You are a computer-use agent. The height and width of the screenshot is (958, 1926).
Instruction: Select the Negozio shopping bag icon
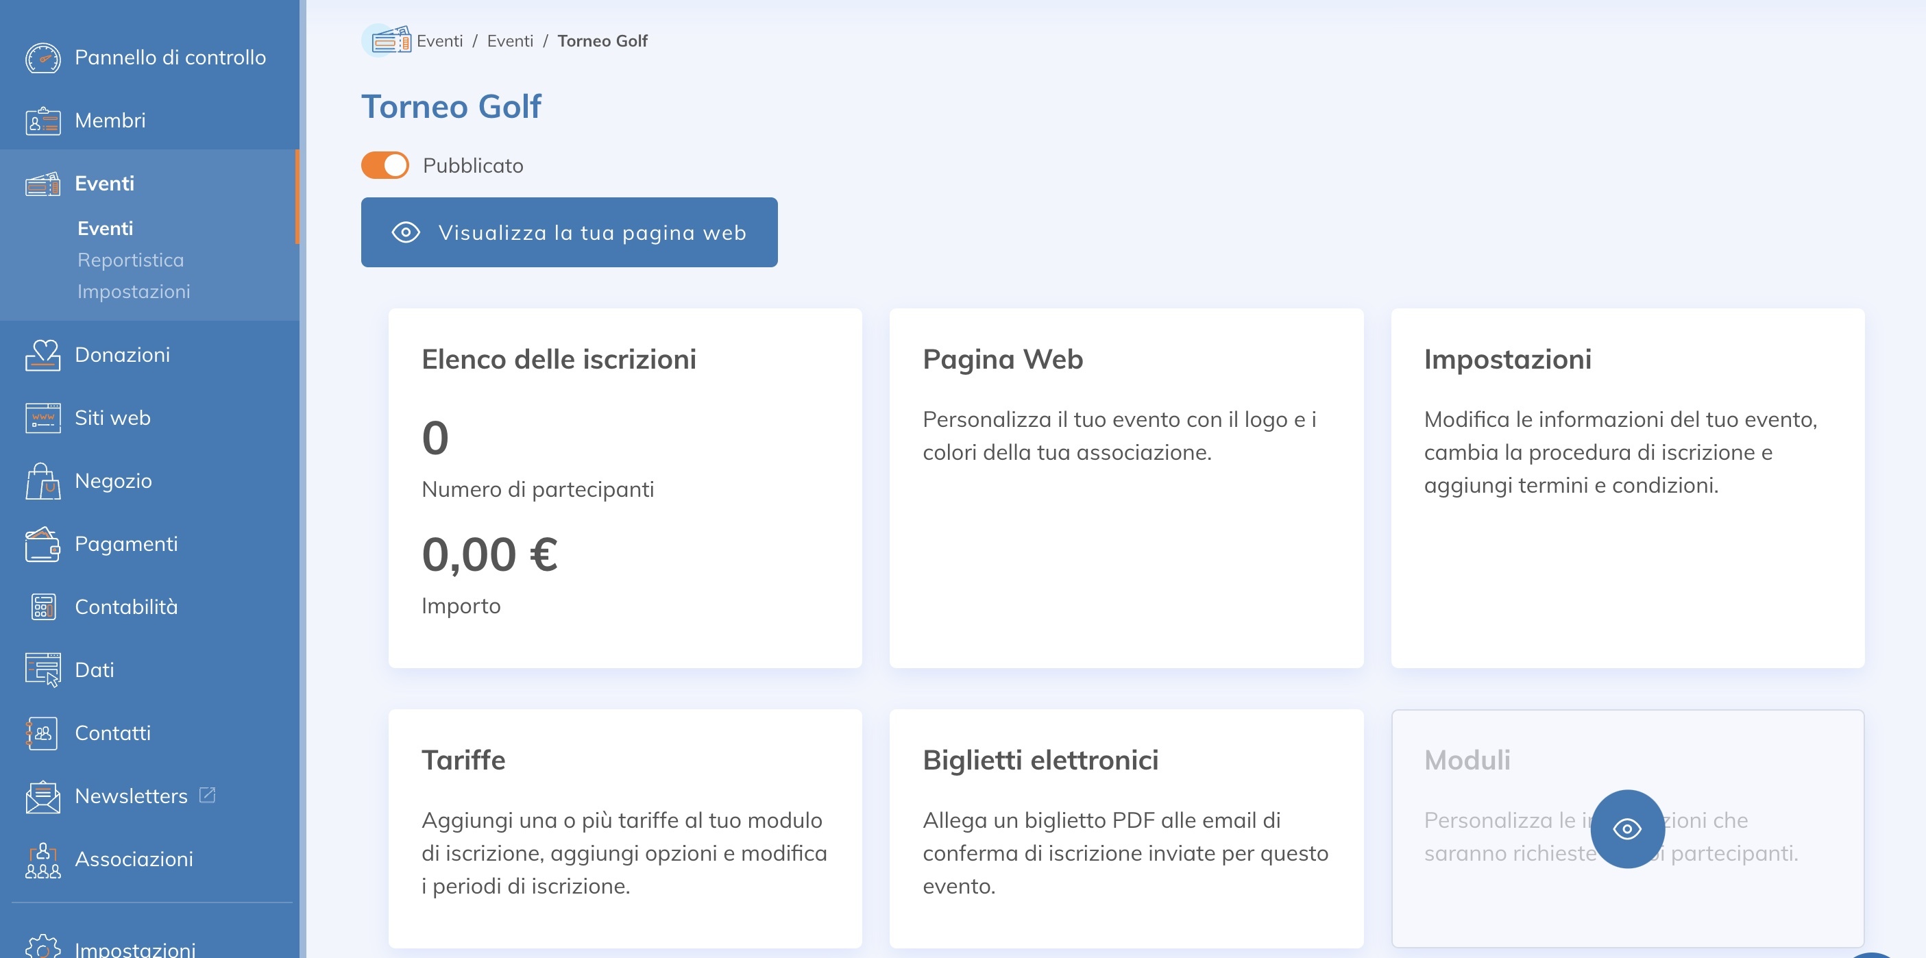tap(42, 480)
